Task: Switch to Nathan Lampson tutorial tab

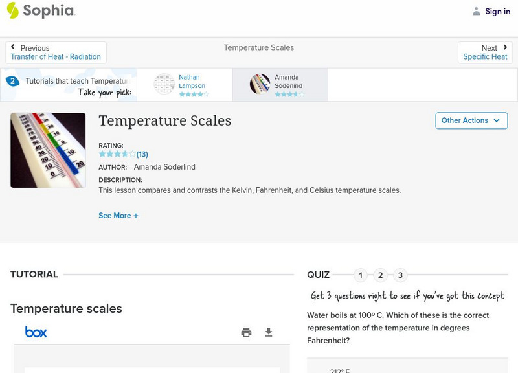Action: point(192,82)
